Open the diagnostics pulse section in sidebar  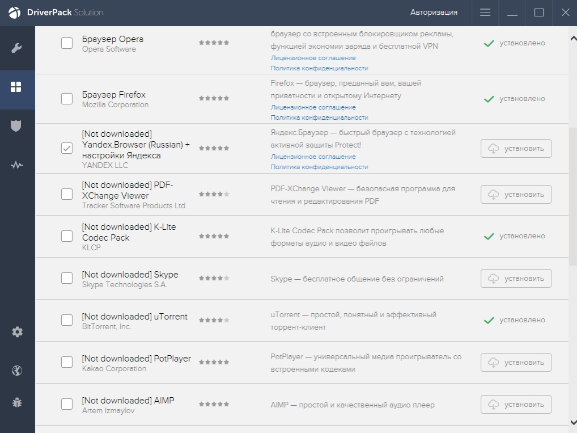tap(17, 165)
